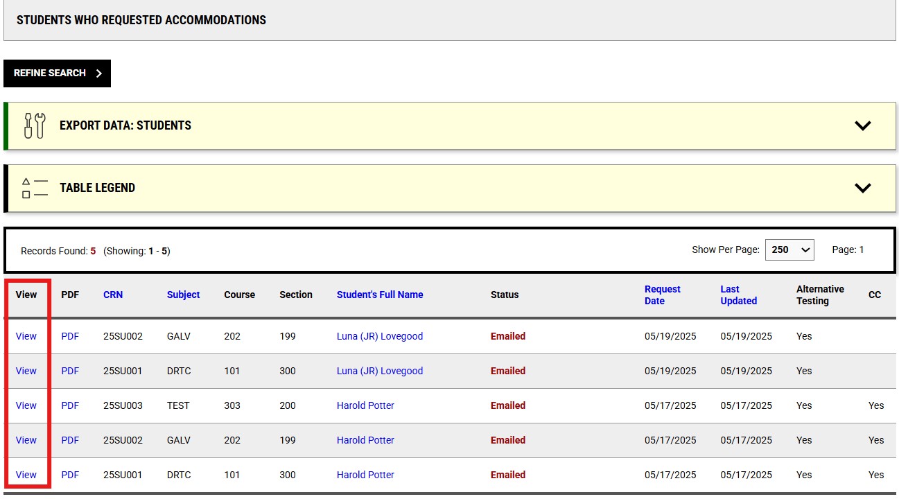Sort by Request Date header

click(x=663, y=295)
